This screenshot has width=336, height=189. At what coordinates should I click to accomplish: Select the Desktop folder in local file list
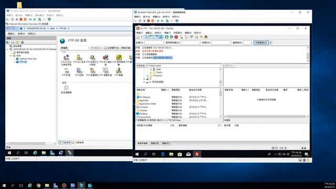pyautogui.click(x=143, y=113)
